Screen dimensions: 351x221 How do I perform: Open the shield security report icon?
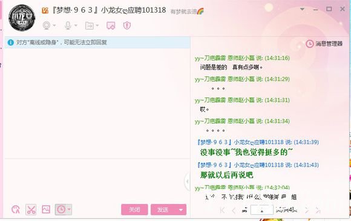[127, 25]
